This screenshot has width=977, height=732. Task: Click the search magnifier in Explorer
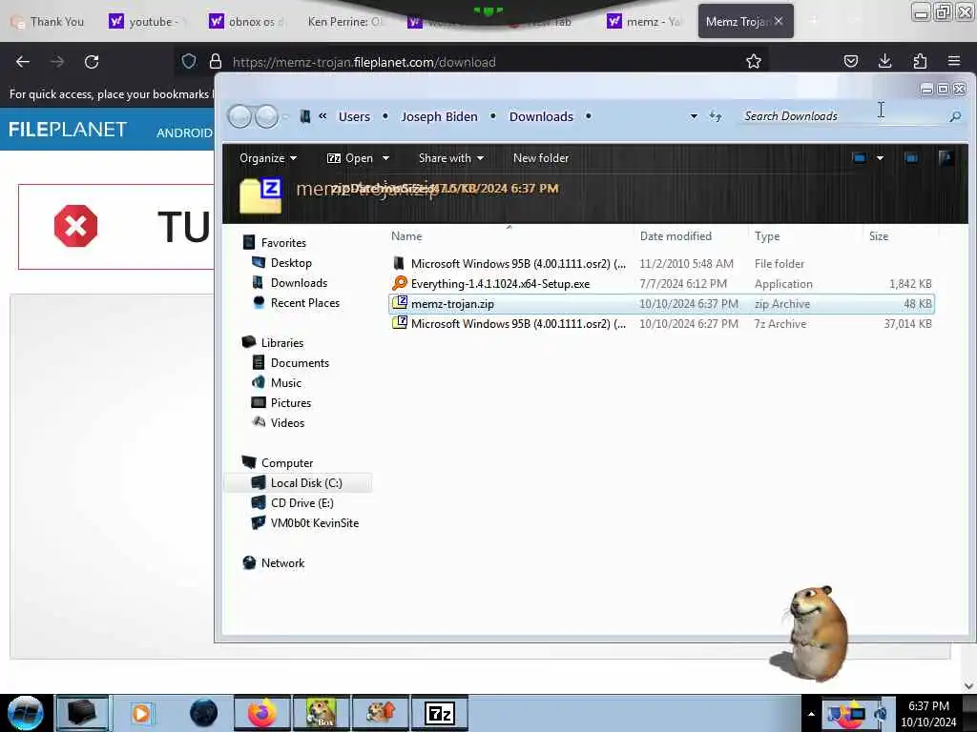(x=954, y=116)
